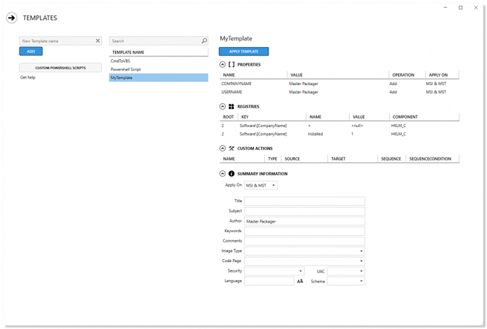Open Custom PowerShell Scripts
The image size is (487, 329).
click(x=61, y=68)
